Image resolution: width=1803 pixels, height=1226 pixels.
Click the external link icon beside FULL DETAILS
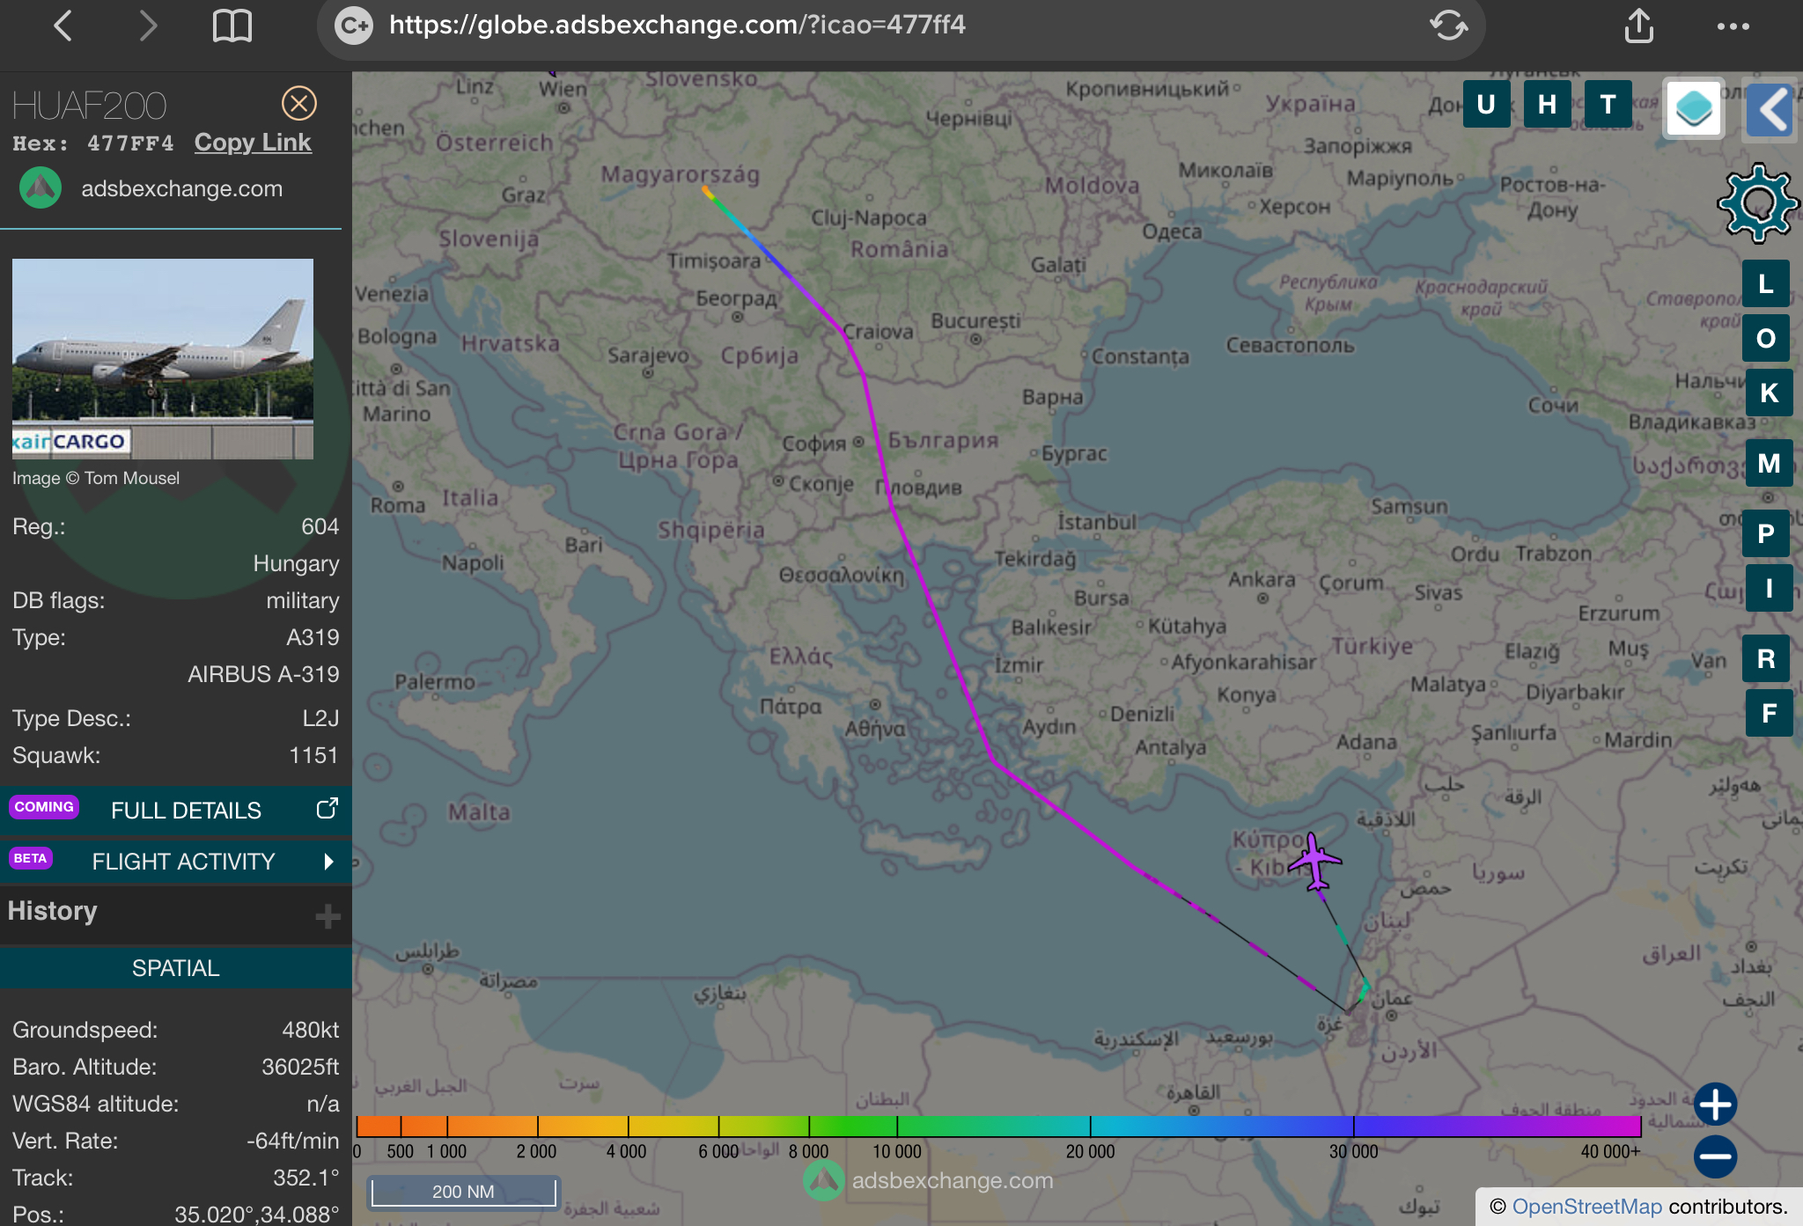327,808
